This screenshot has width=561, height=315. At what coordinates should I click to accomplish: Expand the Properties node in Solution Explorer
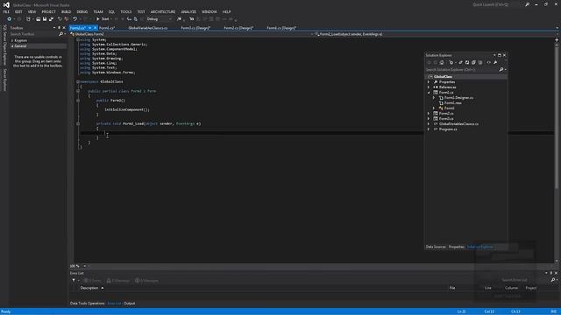429,81
